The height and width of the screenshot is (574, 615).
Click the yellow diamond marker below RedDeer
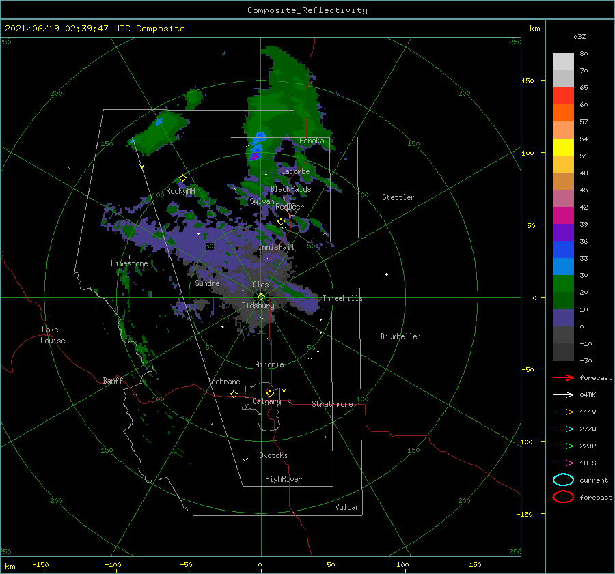[282, 222]
